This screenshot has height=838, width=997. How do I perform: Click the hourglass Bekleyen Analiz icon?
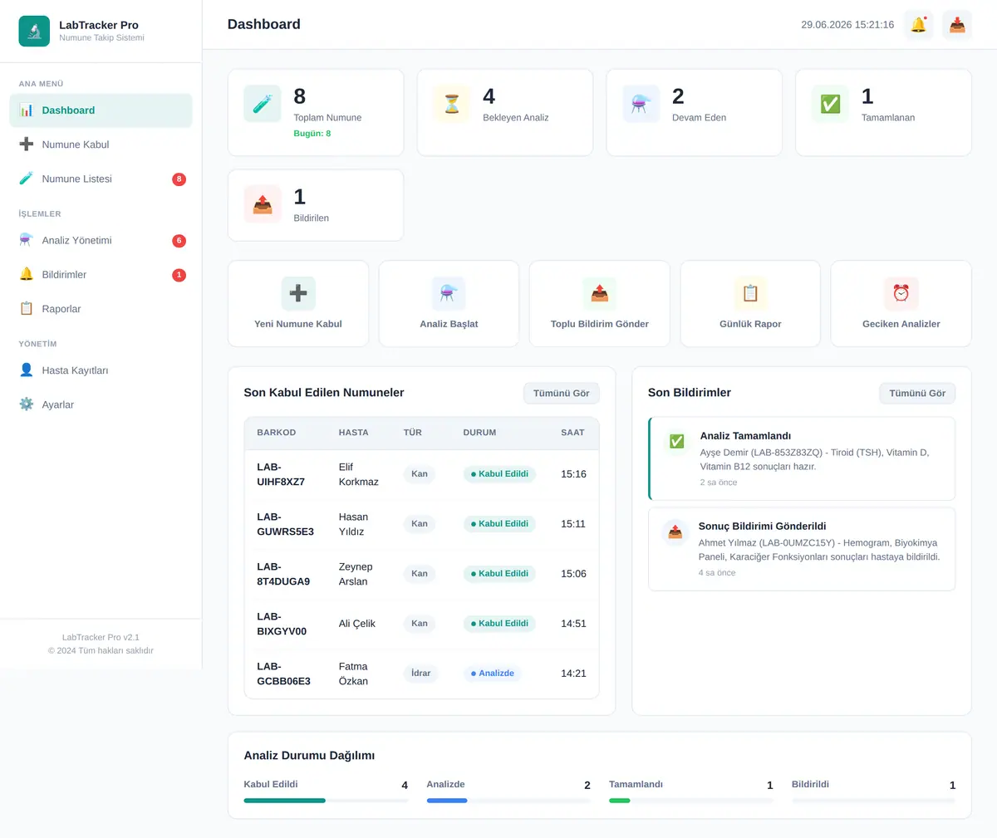(x=452, y=104)
